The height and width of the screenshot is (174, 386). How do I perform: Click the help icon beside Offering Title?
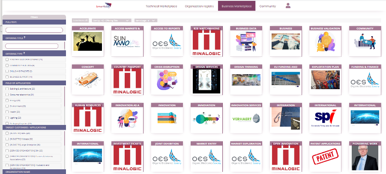point(25,38)
